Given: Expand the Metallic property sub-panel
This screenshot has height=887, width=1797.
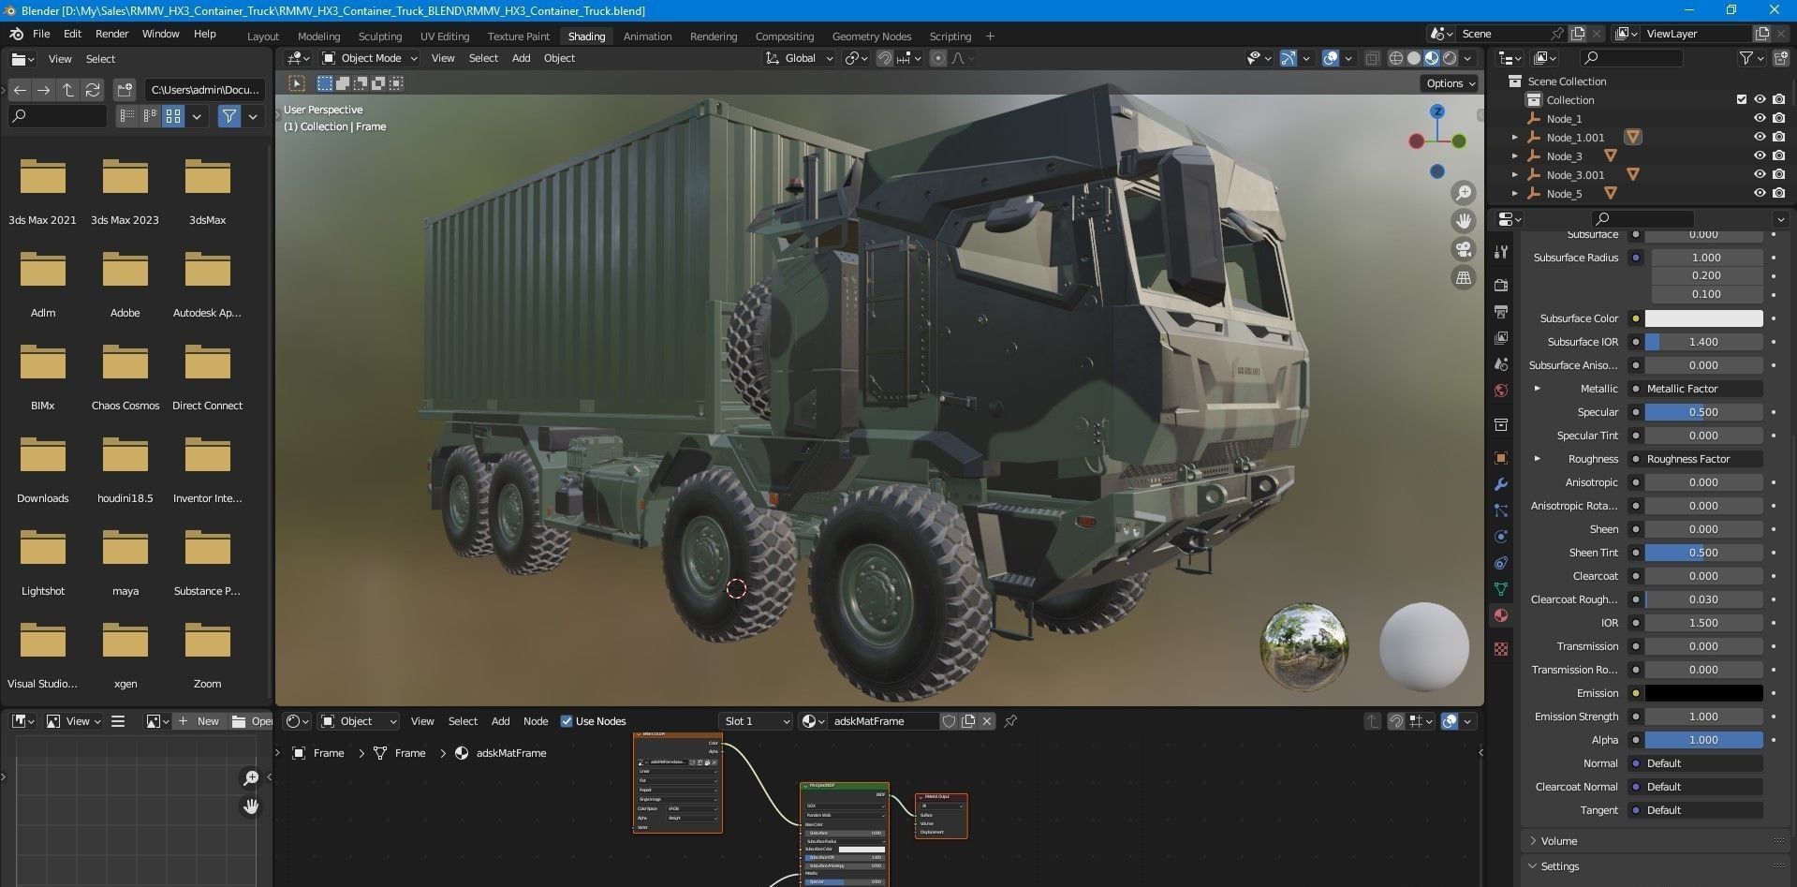Looking at the screenshot, I should tap(1537, 389).
